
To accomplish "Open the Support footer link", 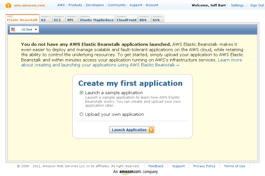I will (178, 166).
